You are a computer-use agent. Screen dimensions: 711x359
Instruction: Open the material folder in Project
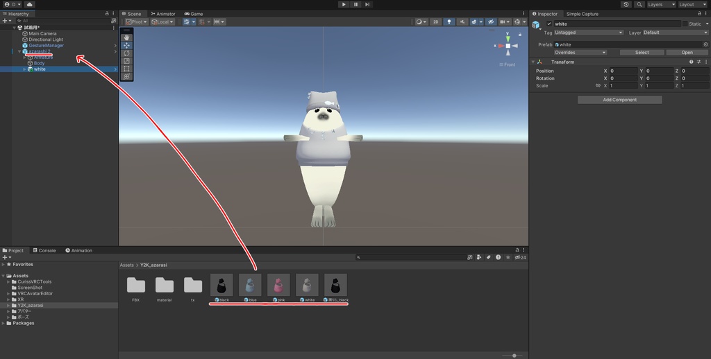164,288
